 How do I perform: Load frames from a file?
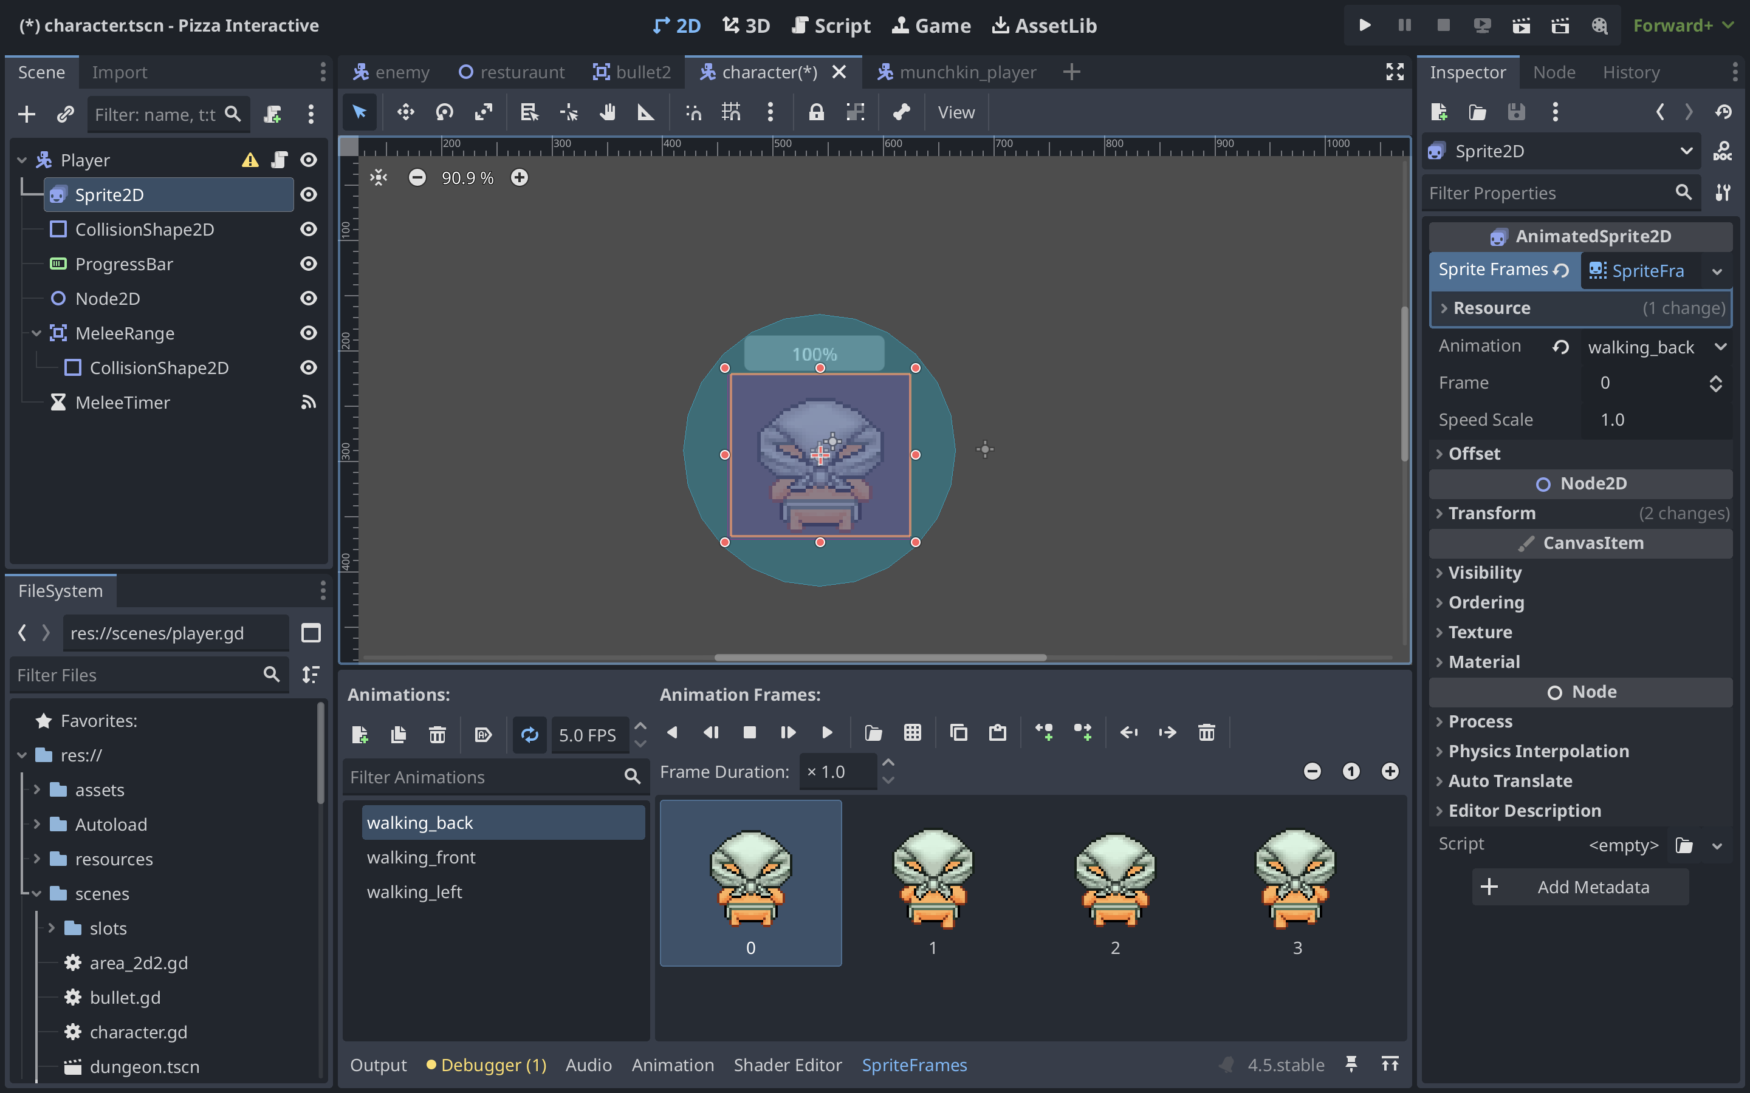coord(874,732)
